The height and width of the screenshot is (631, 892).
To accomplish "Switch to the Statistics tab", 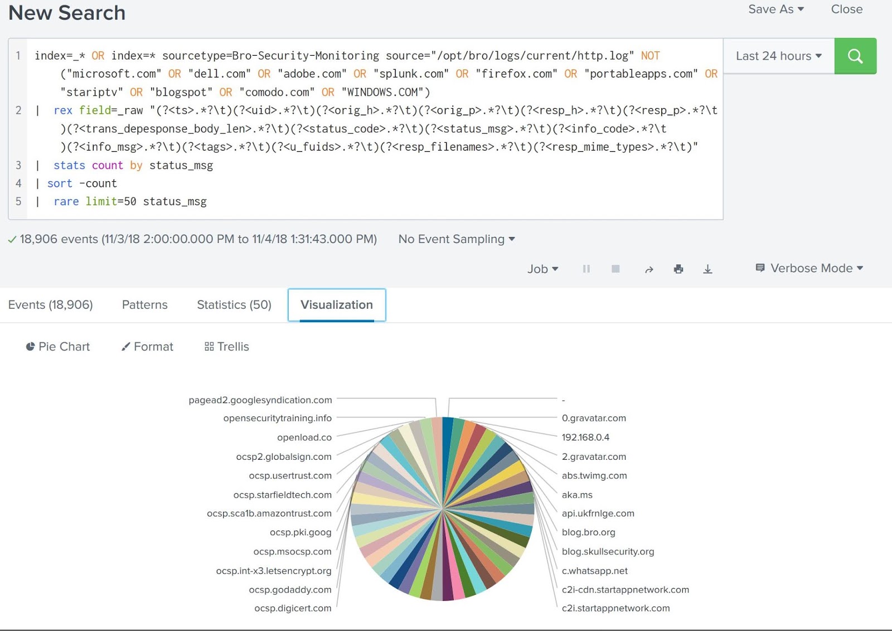I will point(234,305).
